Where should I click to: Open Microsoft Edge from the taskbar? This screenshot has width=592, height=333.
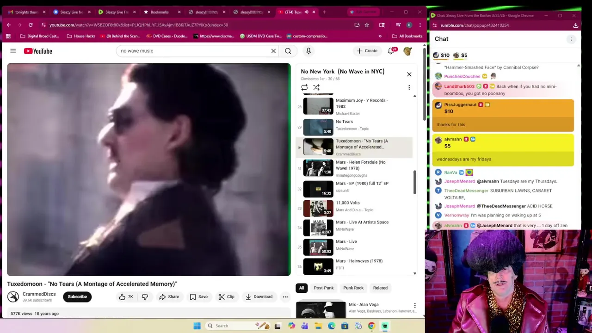coord(332,326)
